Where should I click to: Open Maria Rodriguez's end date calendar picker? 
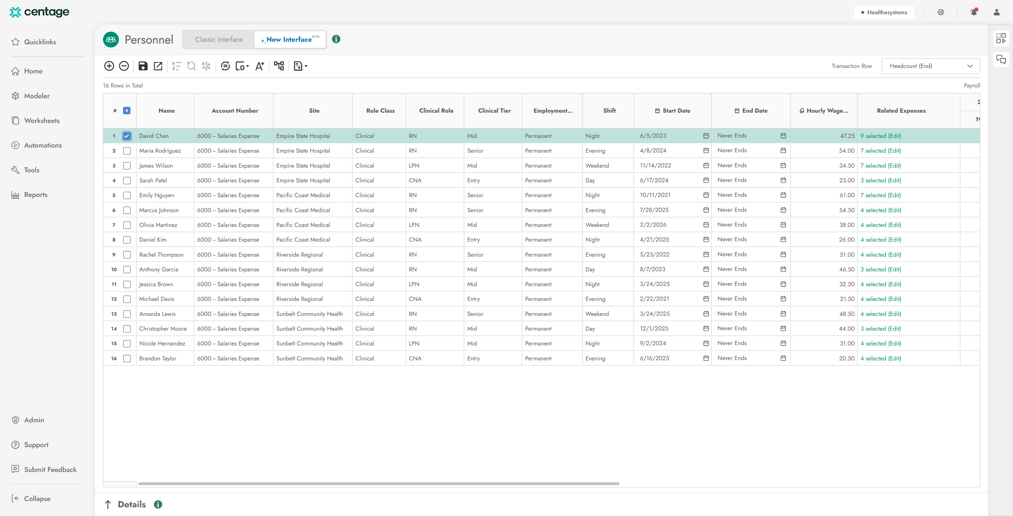click(783, 150)
